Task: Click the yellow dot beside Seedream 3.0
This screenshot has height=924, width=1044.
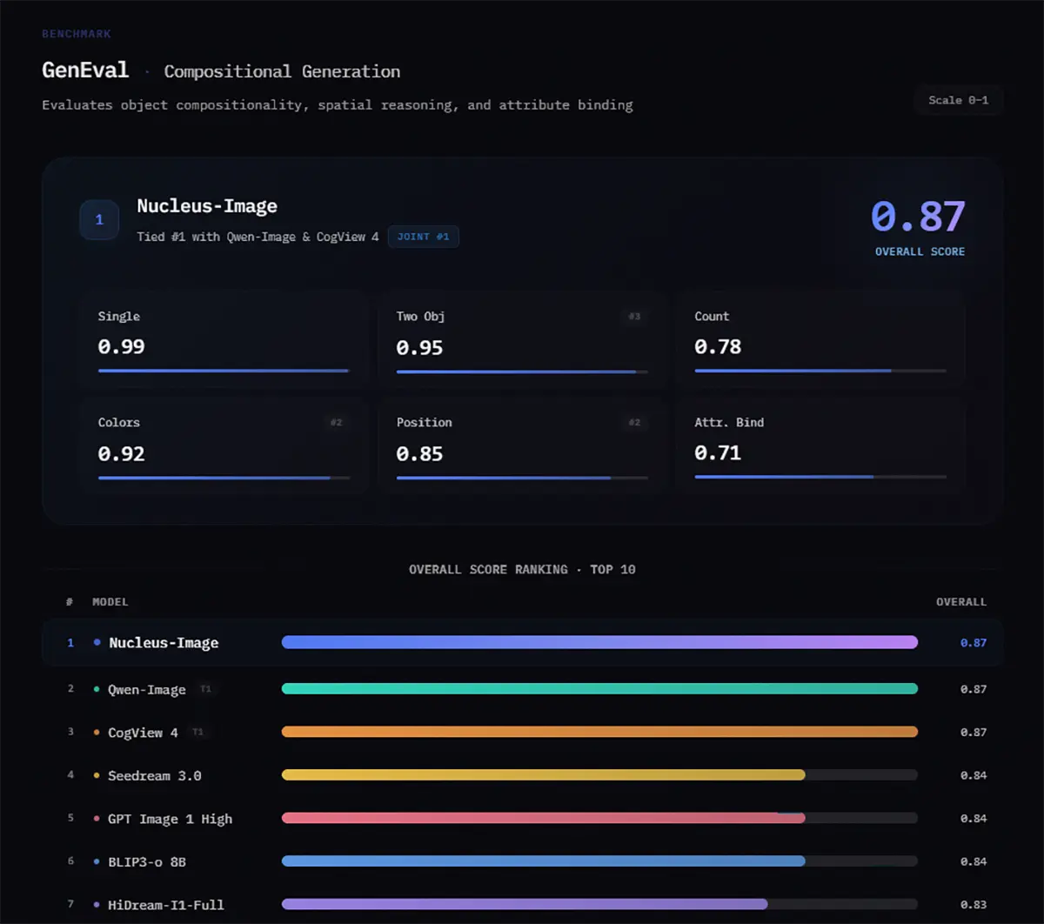Action: pyautogui.click(x=97, y=775)
